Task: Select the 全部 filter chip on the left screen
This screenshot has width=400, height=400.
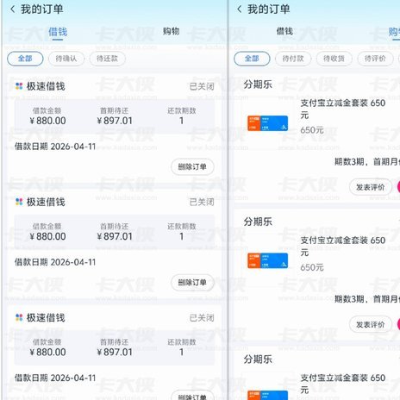Action: pyautogui.click(x=25, y=59)
